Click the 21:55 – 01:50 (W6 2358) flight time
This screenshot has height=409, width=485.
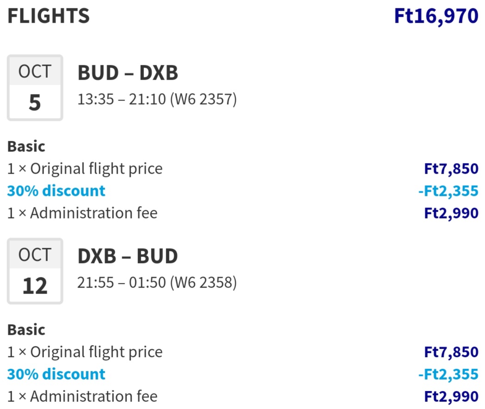pos(157,283)
